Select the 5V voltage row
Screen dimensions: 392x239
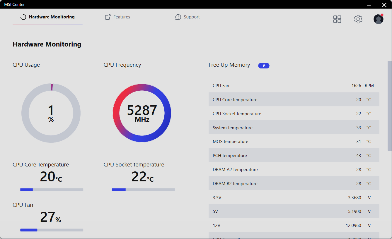point(294,211)
